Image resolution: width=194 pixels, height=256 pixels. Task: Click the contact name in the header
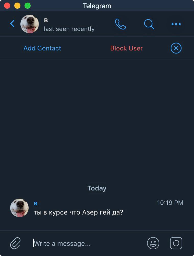click(x=46, y=21)
